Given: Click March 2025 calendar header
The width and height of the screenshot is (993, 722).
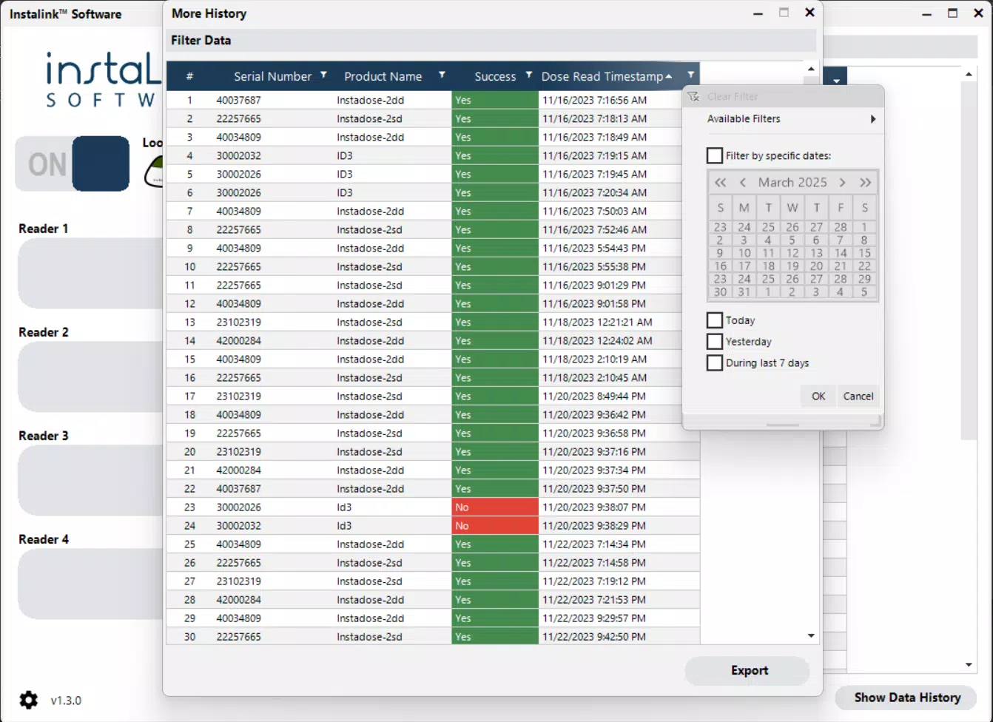Looking at the screenshot, I should (x=792, y=182).
